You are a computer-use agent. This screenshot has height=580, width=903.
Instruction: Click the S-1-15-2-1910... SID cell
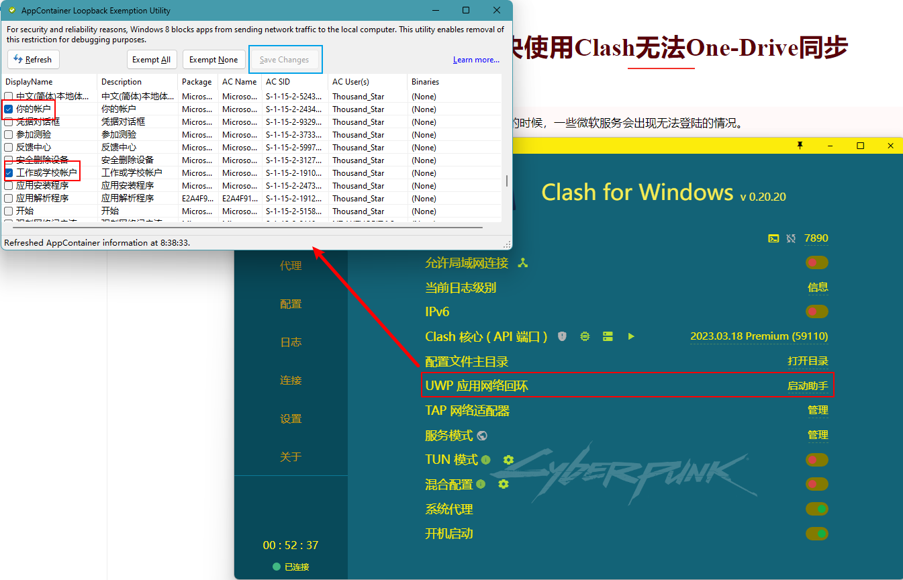294,173
